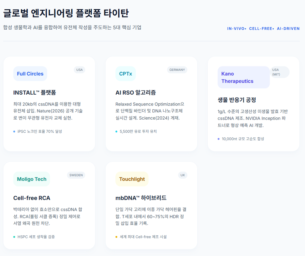This screenshot has height=256, width=305.
Task: Click the AI RSO 알고리즘 heading
Action: pos(135,93)
